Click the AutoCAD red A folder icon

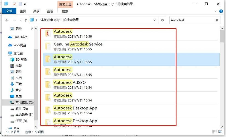click(48, 34)
